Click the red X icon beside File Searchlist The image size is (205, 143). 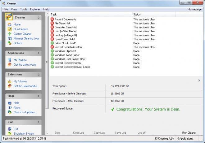(x=52, y=23)
